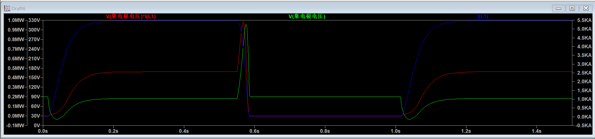
Task: Click the 180V label on voltage axis
Action: tap(34, 68)
